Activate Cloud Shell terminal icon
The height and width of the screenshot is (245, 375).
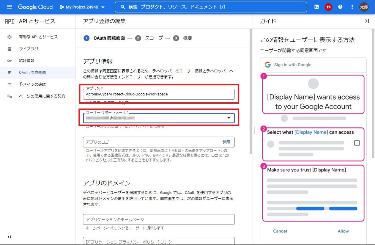click(316, 7)
